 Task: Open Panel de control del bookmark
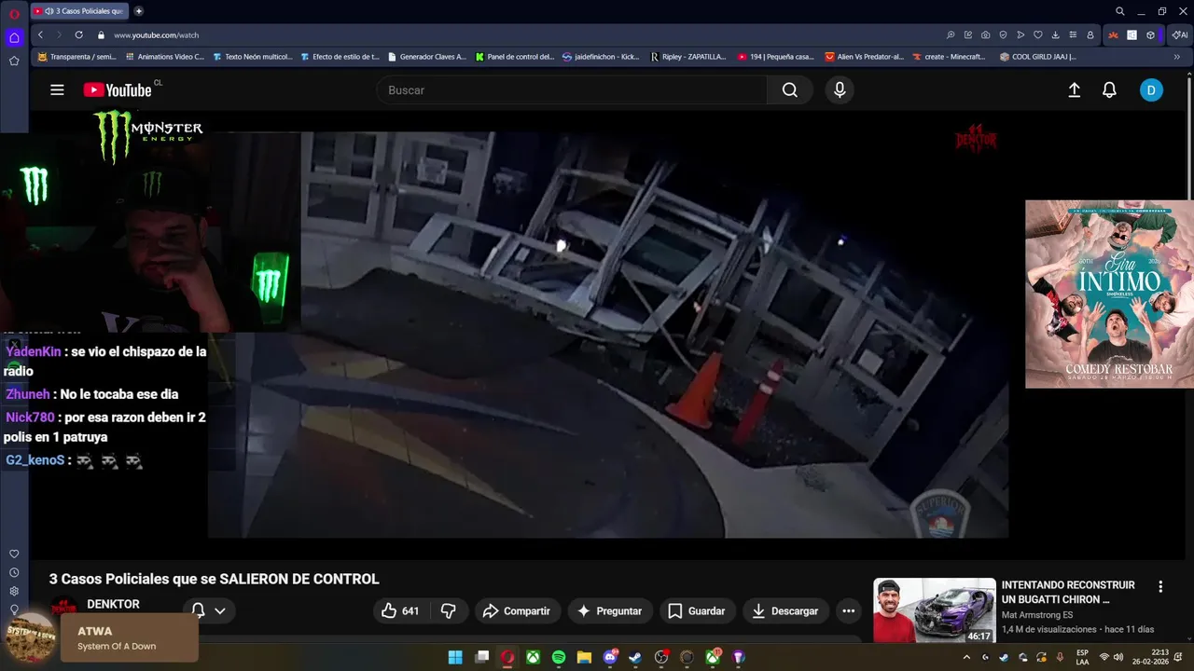[514, 57]
